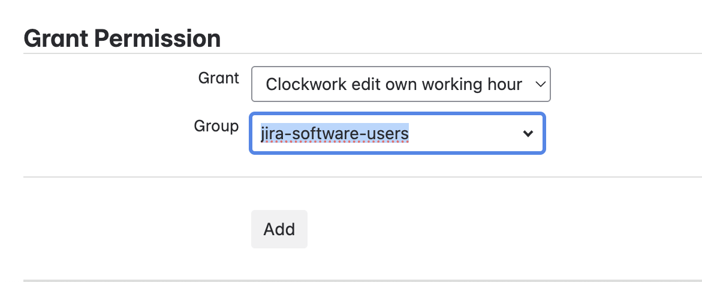
Task: Click the "Grant Permission" heading
Action: 122,39
